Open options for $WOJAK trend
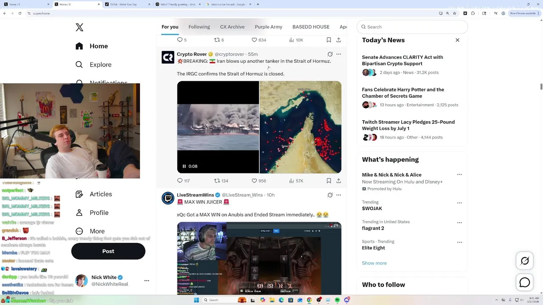This screenshot has height=305, width=543. (x=459, y=203)
